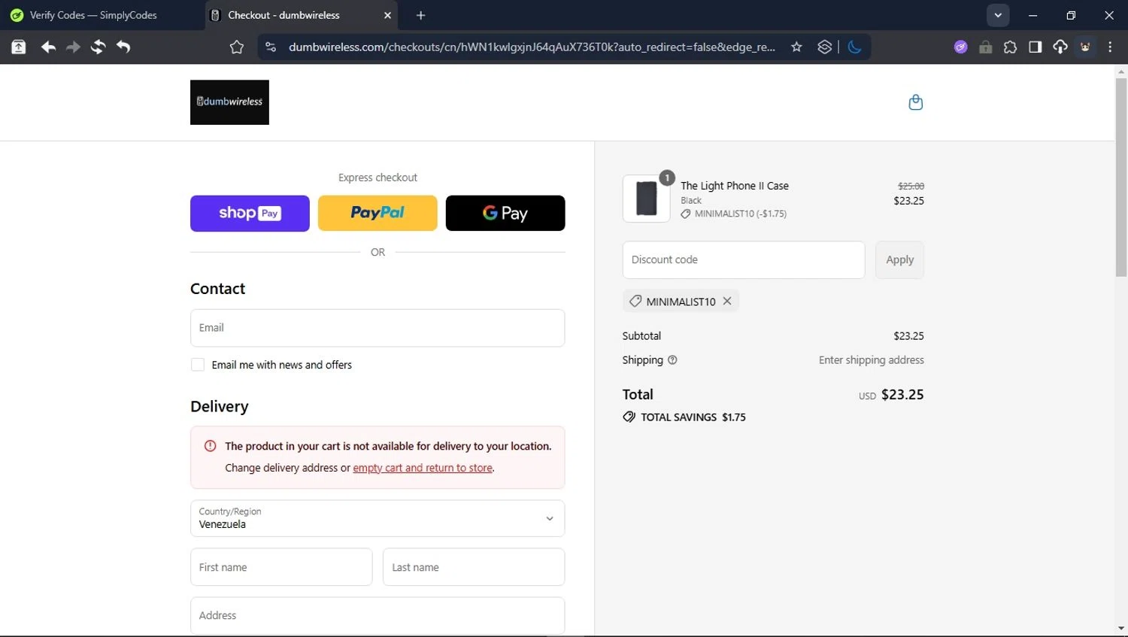Image resolution: width=1128 pixels, height=637 pixels.
Task: Click the favorites star in the address bar
Action: coord(796,47)
